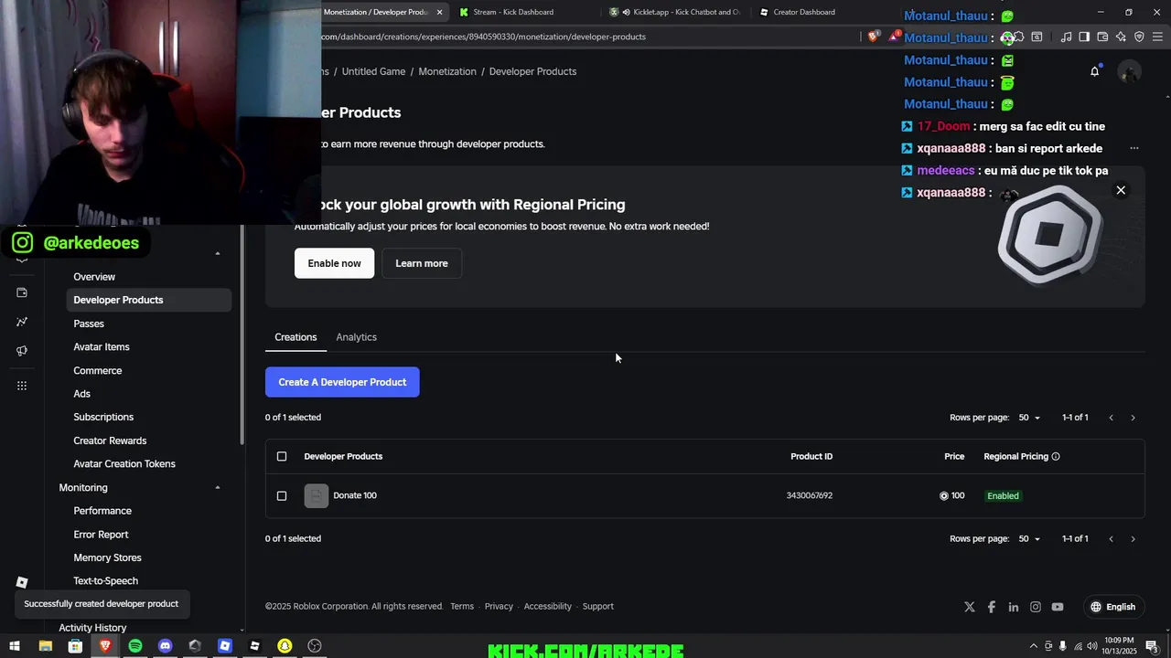1171x658 pixels.
Task: Open bottom Rows per page dropdown
Action: [x=1029, y=539]
